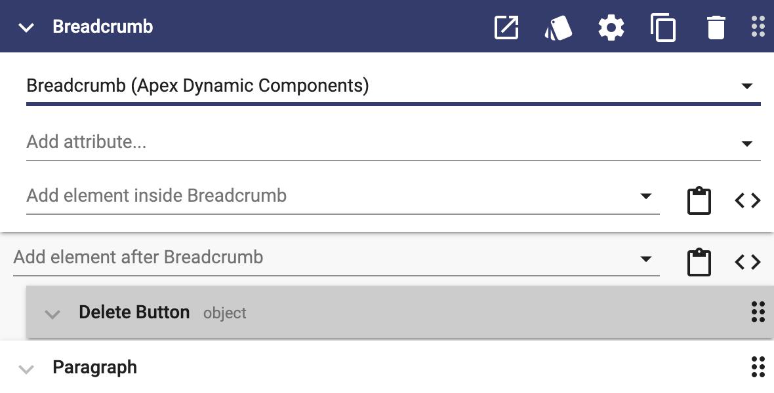Open Add element after Breadcrumb dropdown
Viewport: 774px width, 393px height.
click(645, 259)
